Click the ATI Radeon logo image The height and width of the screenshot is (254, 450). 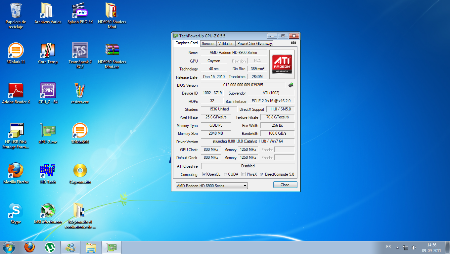[282, 64]
